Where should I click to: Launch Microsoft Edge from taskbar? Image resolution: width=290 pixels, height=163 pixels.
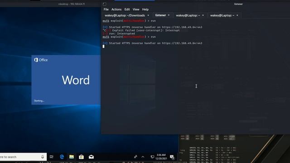click(x=62, y=157)
